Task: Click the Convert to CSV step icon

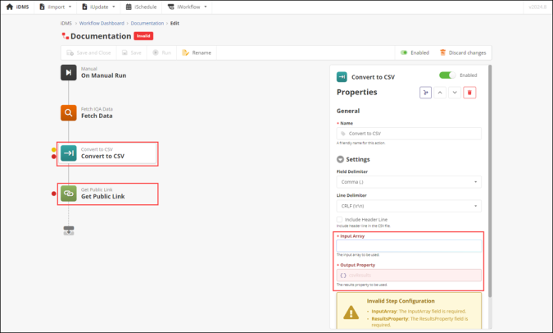Action: coord(69,153)
